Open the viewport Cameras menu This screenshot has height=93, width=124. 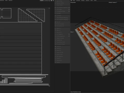point(78,1)
